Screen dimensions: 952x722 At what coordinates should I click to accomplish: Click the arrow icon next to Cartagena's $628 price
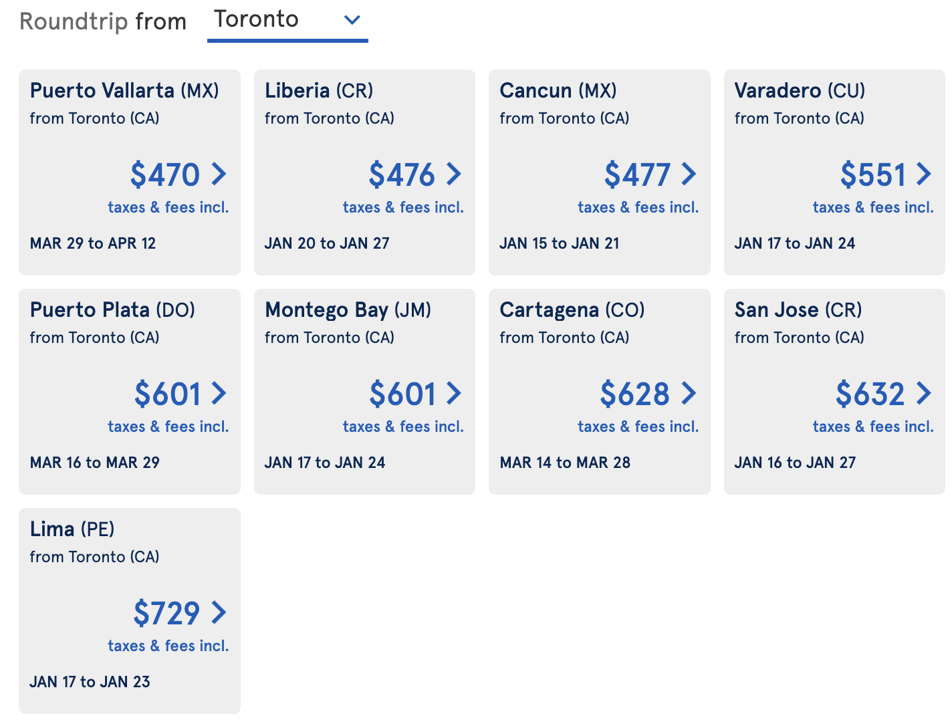[x=689, y=394]
